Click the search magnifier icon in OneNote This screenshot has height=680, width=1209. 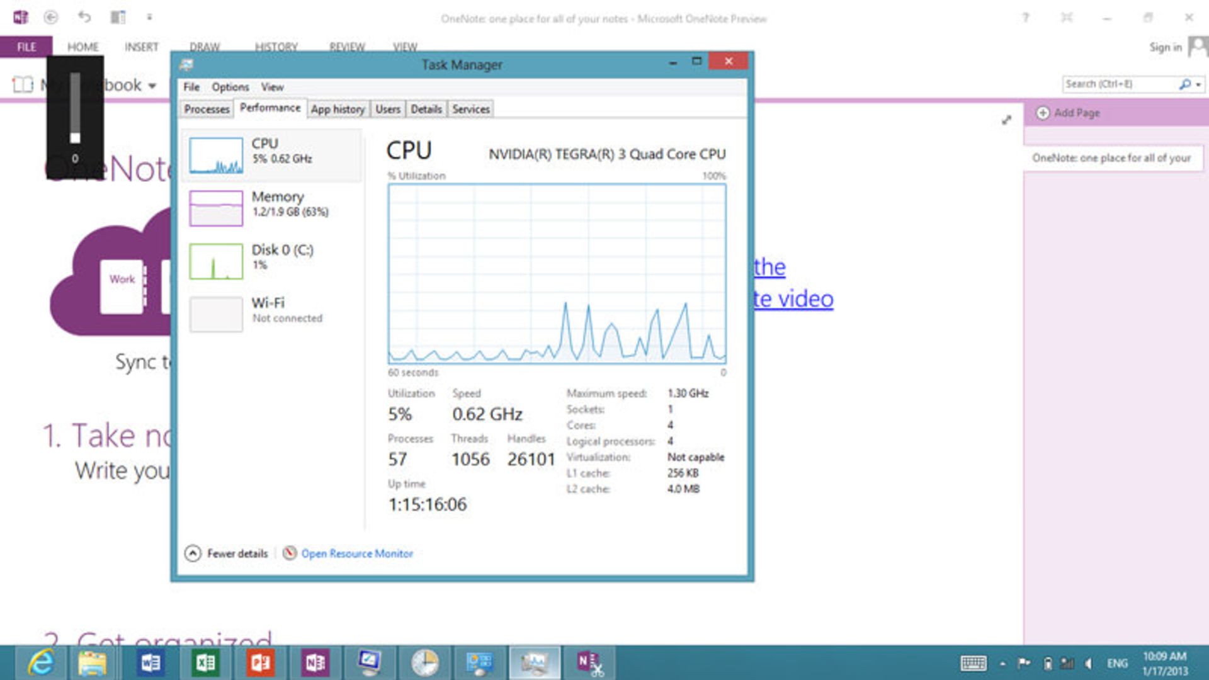pos(1185,84)
